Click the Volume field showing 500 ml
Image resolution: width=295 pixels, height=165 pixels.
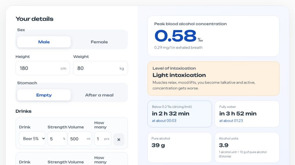[x=80, y=139]
